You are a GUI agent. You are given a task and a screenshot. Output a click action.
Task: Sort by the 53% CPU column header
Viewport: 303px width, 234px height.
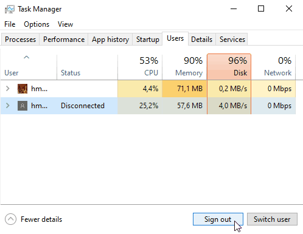140,67
